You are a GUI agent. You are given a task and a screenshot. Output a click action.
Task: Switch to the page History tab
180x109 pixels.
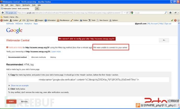53,57
